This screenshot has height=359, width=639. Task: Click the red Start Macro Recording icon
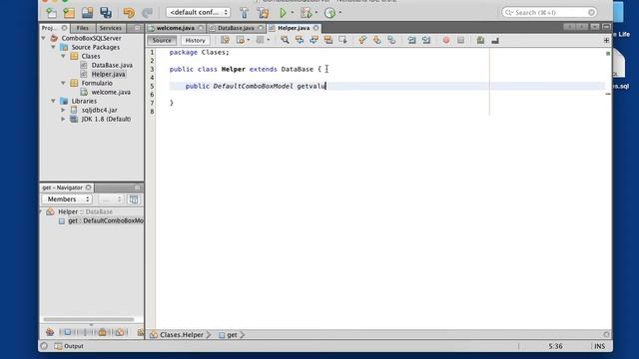point(446,40)
